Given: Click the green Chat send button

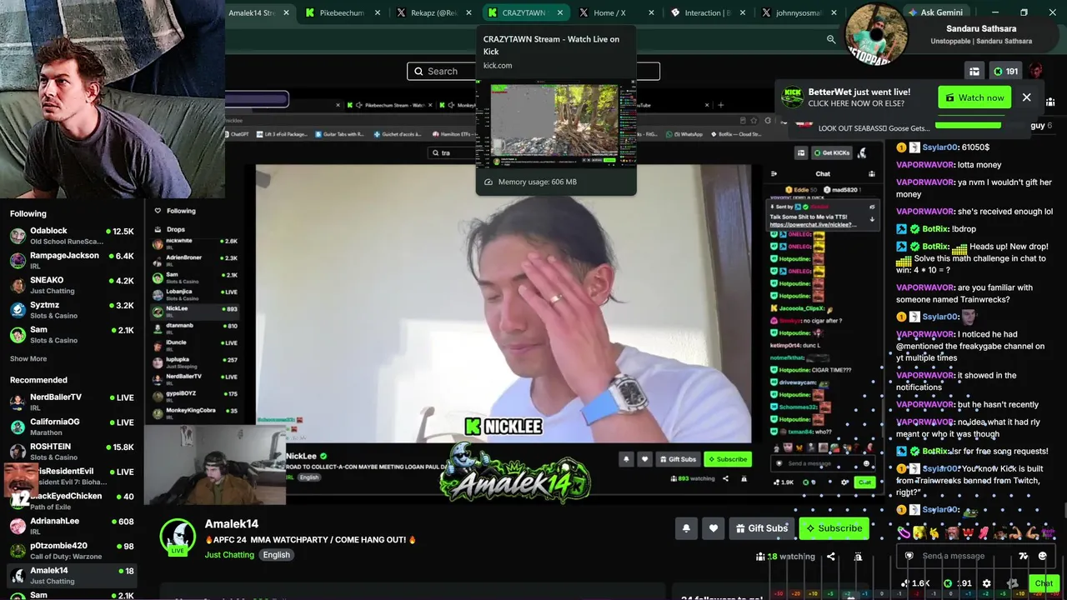Looking at the screenshot, I should (x=1044, y=583).
